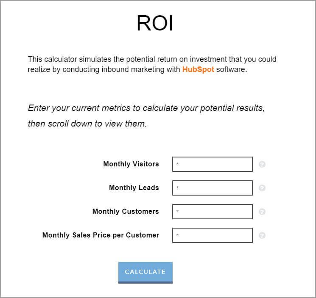
Task: Click the Monthly Customers label
Action: coord(126,212)
